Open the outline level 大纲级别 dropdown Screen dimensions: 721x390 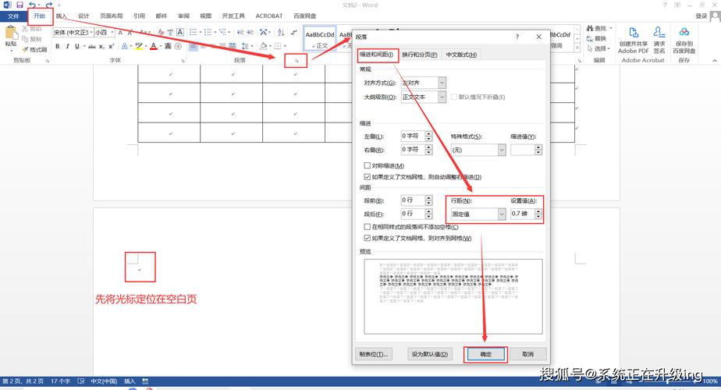click(442, 97)
